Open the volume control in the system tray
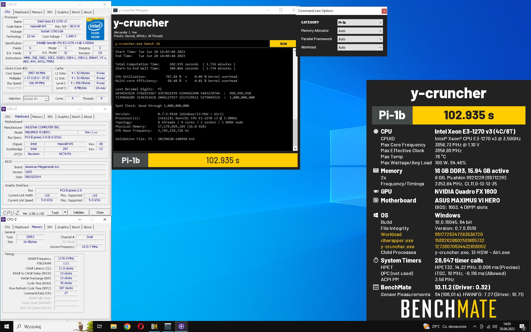The height and width of the screenshot is (332, 531). (x=495, y=326)
